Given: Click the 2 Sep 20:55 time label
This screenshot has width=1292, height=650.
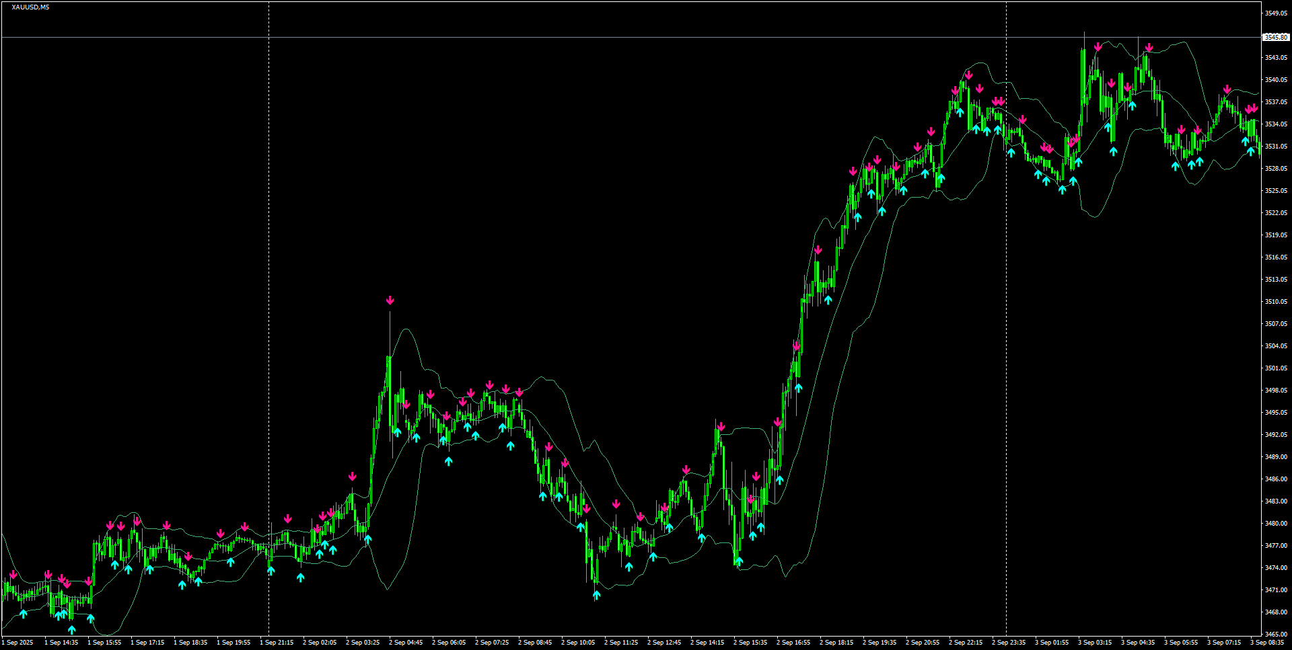Looking at the screenshot, I should (x=923, y=643).
